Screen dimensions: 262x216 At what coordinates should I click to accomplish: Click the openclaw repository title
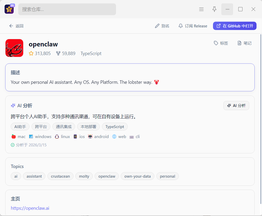pyautogui.click(x=43, y=44)
